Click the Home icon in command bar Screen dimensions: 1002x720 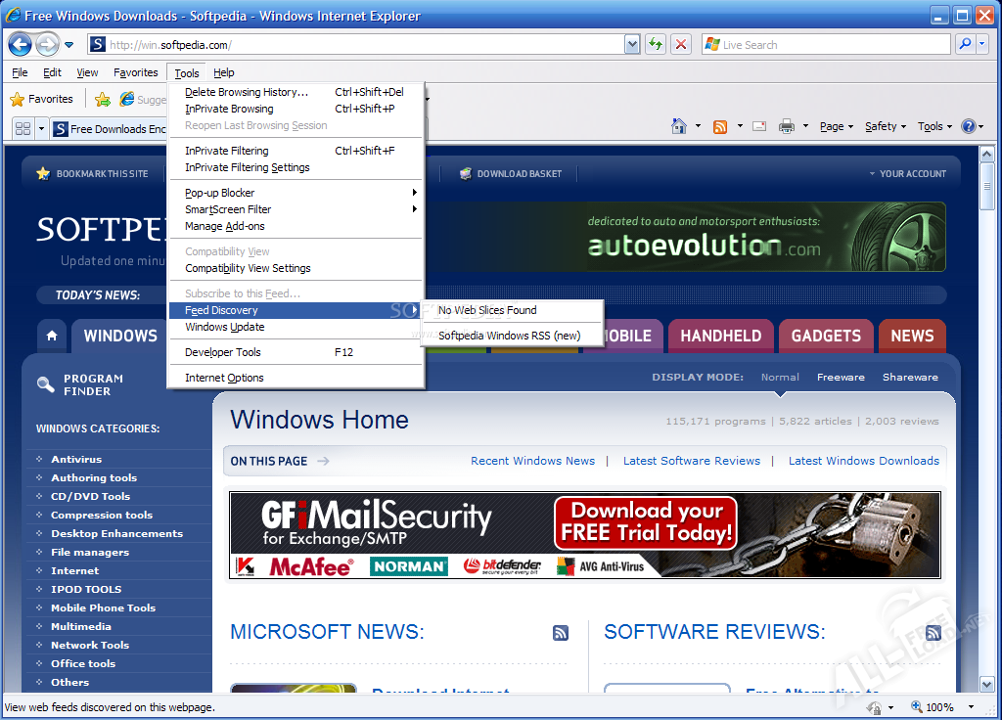point(679,126)
